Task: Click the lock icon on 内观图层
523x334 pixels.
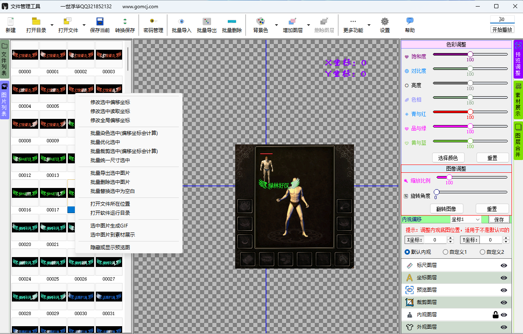Action: click(496, 315)
